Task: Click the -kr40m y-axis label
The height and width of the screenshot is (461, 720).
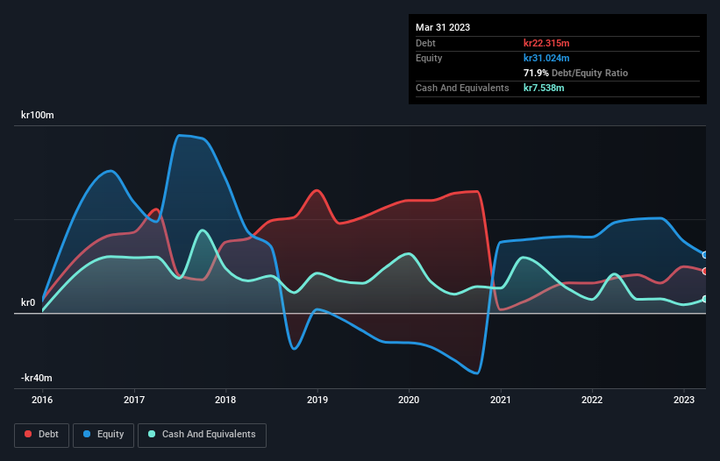Action: pos(36,378)
